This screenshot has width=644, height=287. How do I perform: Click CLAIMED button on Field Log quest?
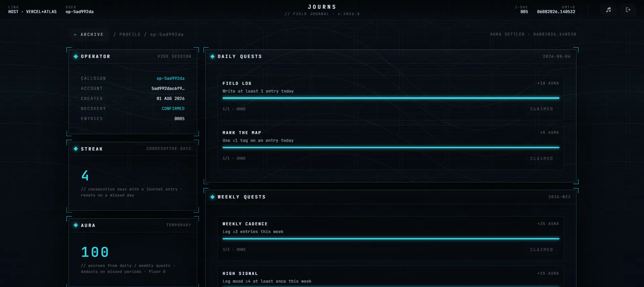[542, 109]
